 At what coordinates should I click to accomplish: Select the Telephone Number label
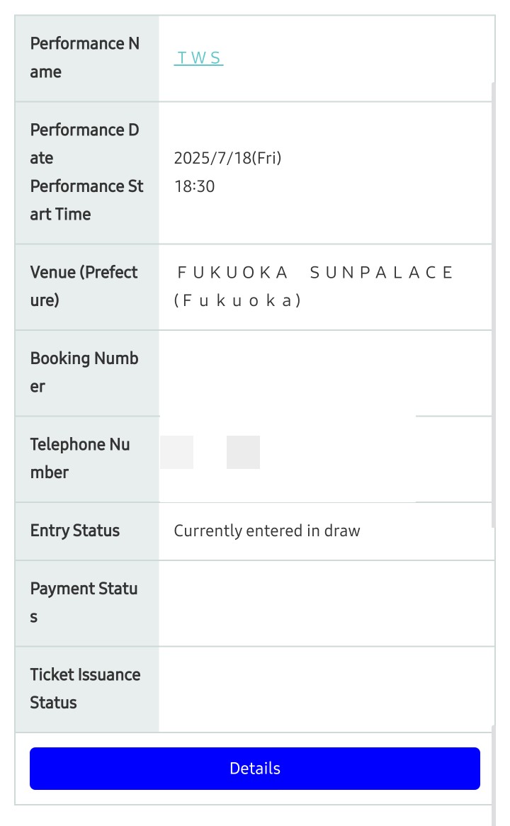click(80, 458)
